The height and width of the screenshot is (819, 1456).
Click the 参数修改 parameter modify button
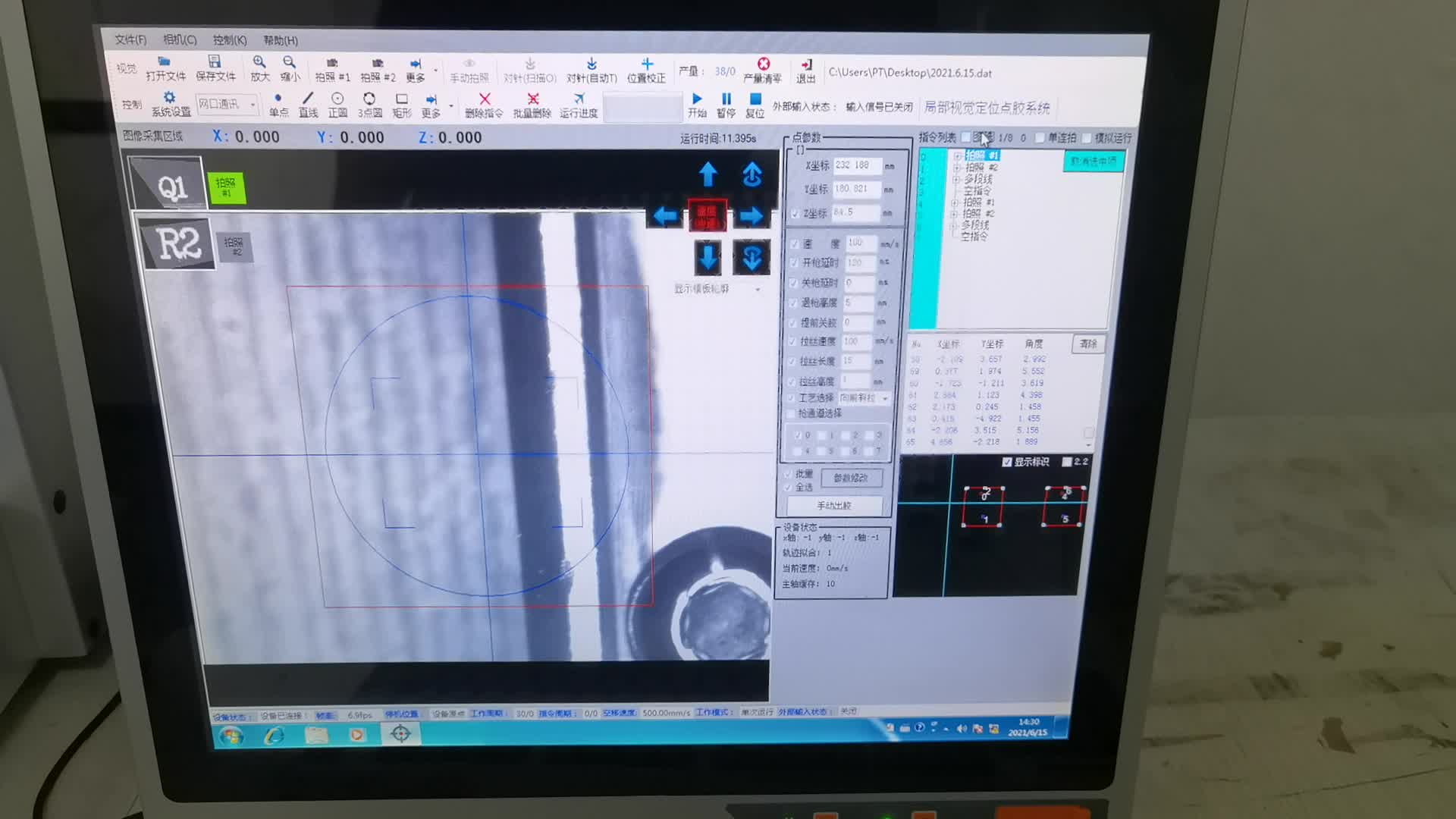[851, 478]
